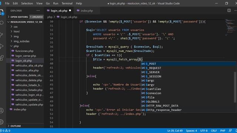Open vehiculos_update.php in explorer
The height and width of the screenshot is (133, 237).
25,105
